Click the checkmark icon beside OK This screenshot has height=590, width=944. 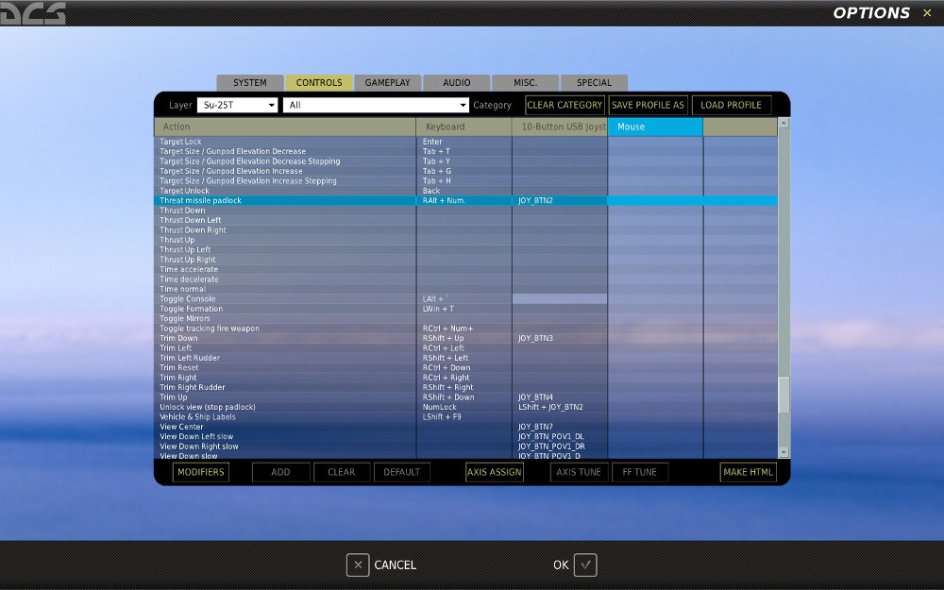[585, 565]
